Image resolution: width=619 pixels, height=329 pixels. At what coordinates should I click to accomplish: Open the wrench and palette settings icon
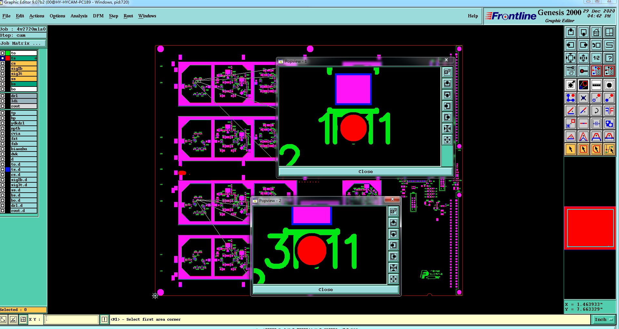[x=571, y=71]
